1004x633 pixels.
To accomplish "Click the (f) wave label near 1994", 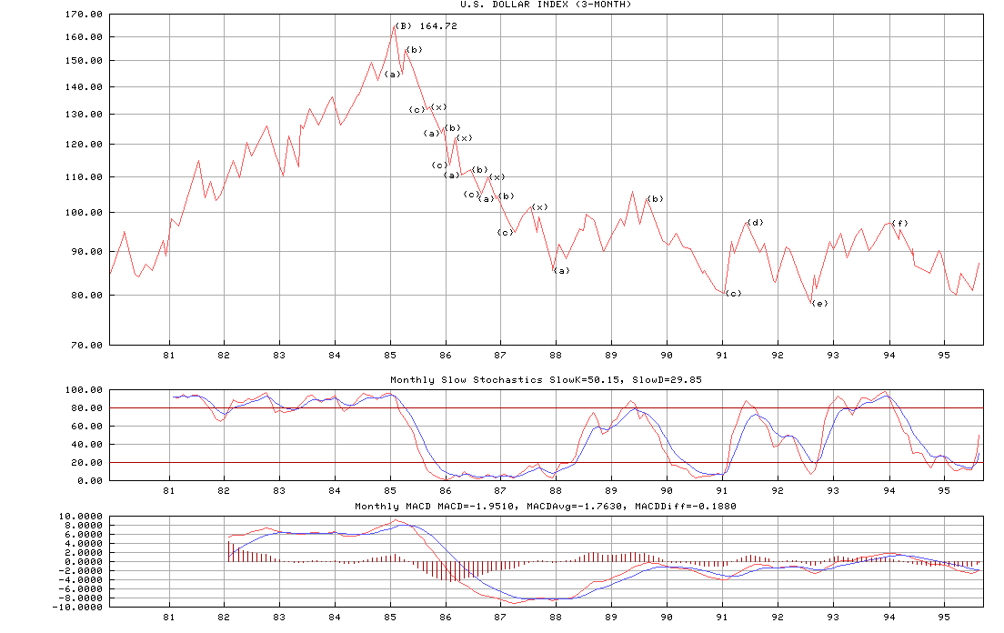I will pyautogui.click(x=899, y=224).
